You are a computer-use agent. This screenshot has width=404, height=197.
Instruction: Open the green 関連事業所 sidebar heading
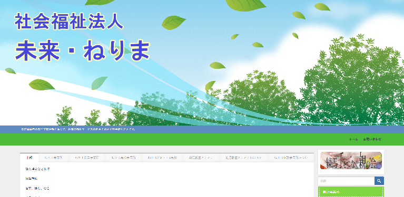click(351, 192)
